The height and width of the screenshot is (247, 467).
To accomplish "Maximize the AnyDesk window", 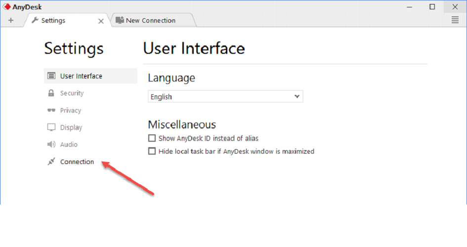I will click(432, 7).
